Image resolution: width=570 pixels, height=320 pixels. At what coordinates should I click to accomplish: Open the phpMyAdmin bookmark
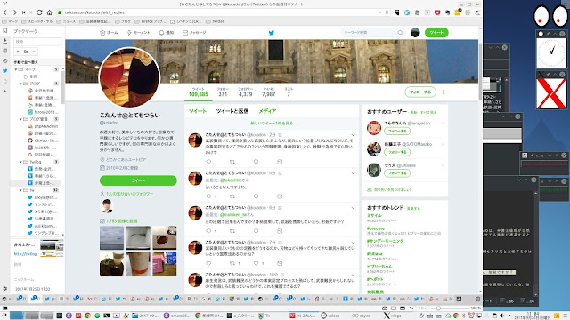tap(44, 126)
